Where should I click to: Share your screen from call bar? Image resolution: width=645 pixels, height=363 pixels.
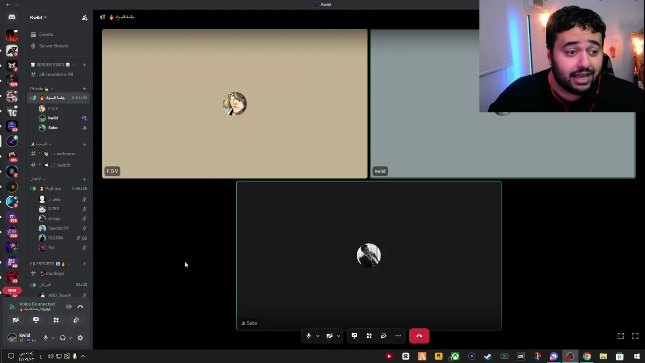(354, 336)
